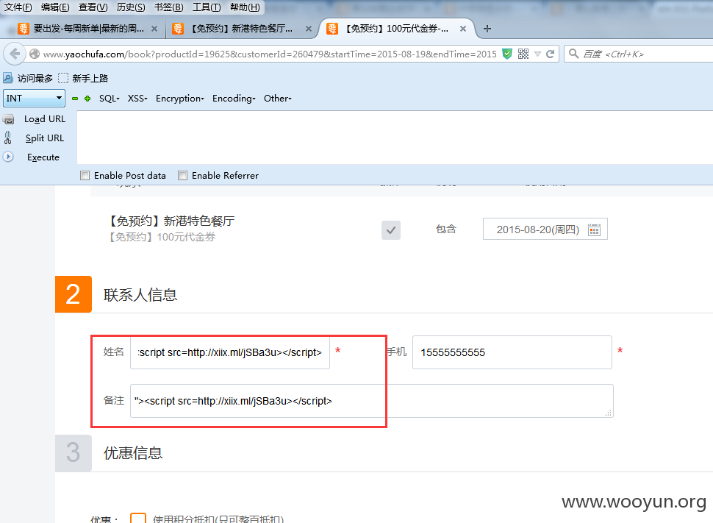The width and height of the screenshot is (713, 523).
Task: Click the globe site identity icon
Action: (35, 54)
